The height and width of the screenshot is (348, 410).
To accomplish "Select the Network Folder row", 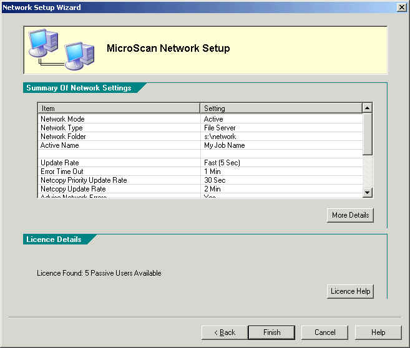I will click(200, 137).
